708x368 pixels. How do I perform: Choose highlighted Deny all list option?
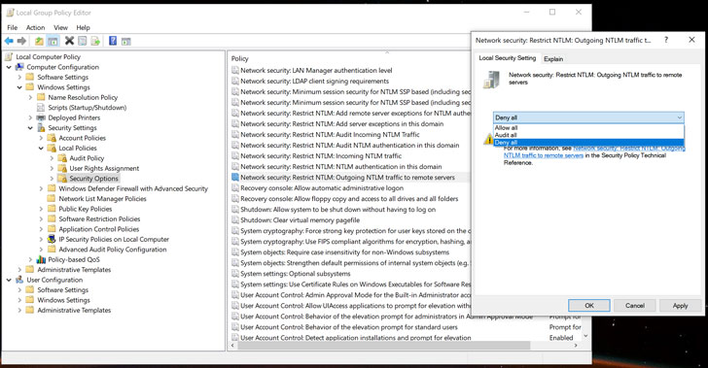[588, 142]
